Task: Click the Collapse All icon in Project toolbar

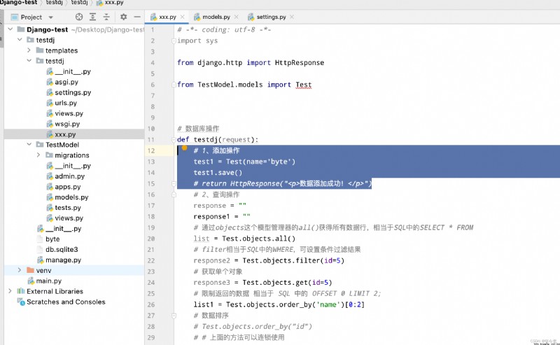Action: [106, 17]
